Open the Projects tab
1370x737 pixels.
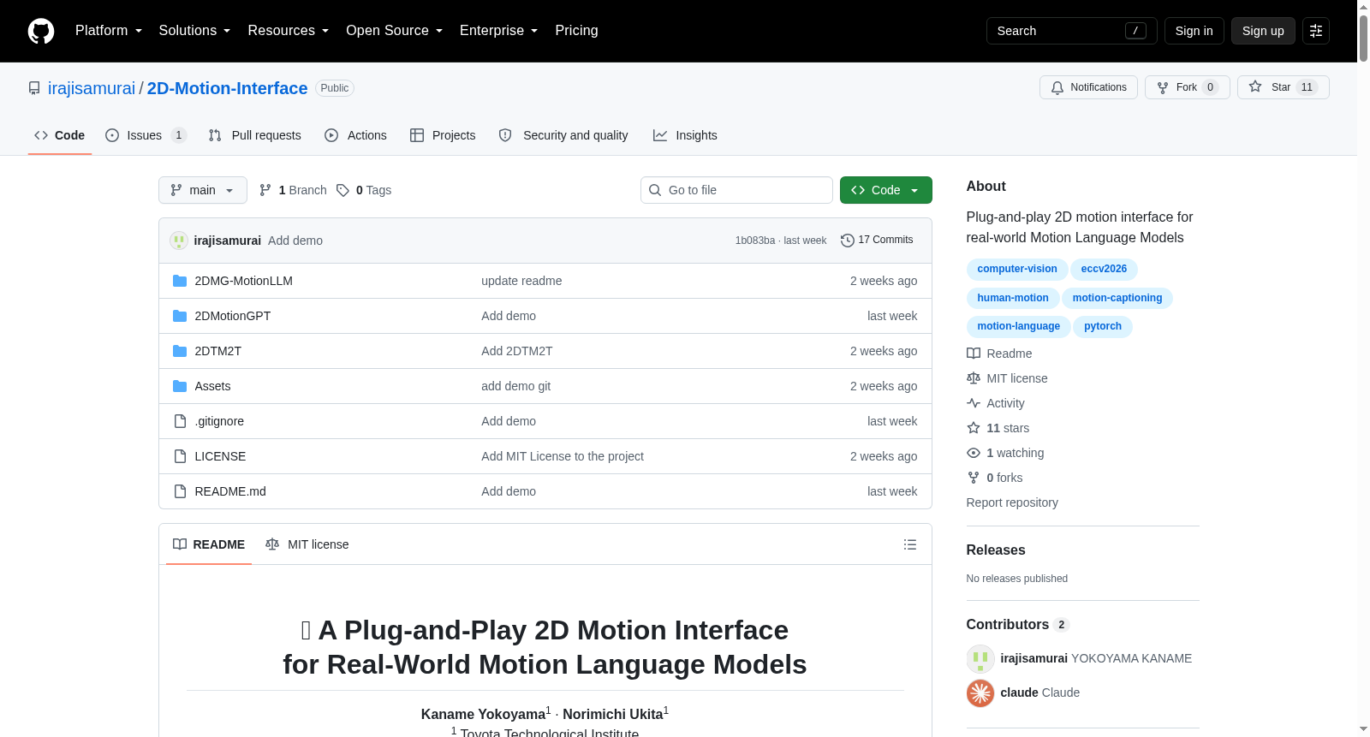[x=443, y=135]
